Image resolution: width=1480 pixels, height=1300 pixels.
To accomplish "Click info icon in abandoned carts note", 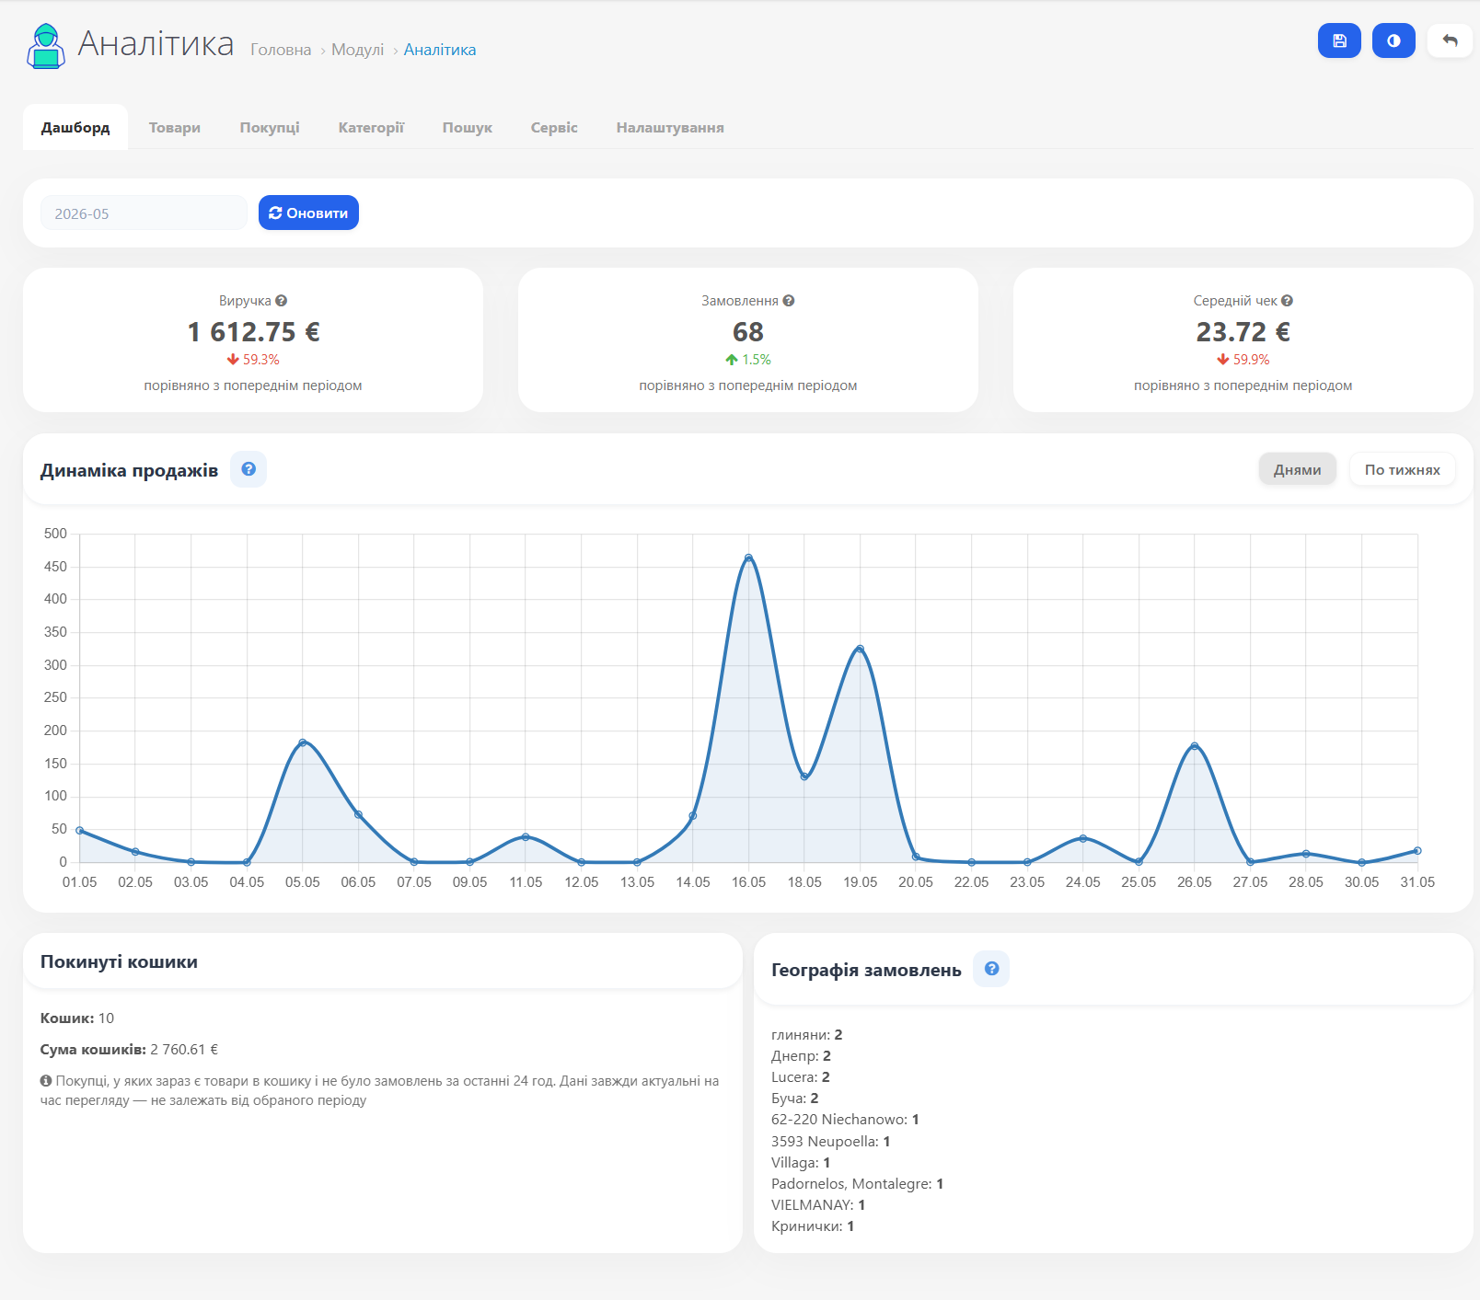I will click(46, 1081).
